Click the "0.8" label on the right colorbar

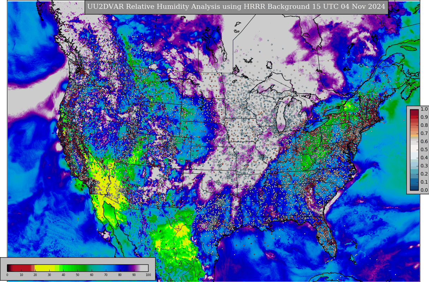tap(424, 125)
